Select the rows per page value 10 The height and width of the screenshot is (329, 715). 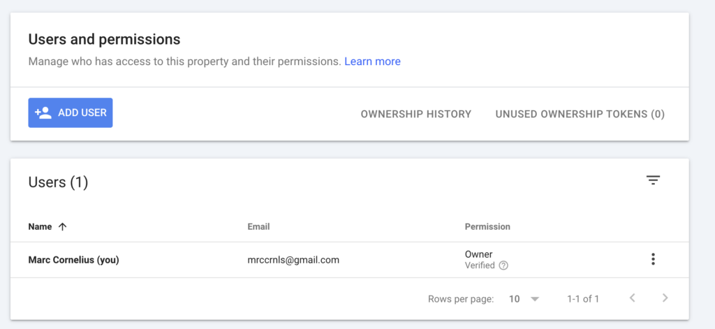click(x=515, y=299)
